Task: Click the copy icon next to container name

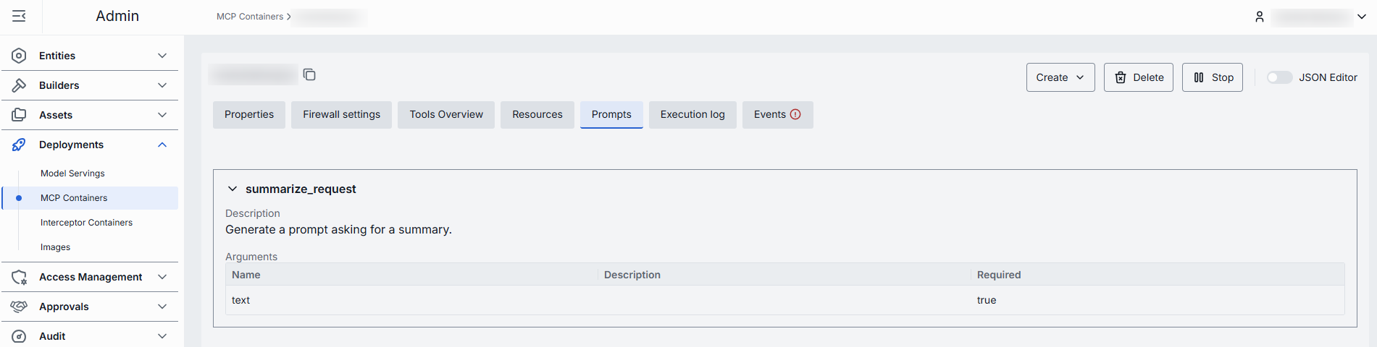Action: [309, 74]
